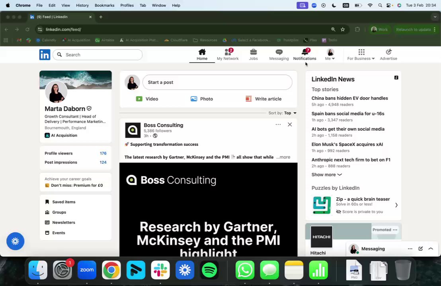Open Messaging overlay options dots
This screenshot has height=286, width=441.
coord(410,249)
